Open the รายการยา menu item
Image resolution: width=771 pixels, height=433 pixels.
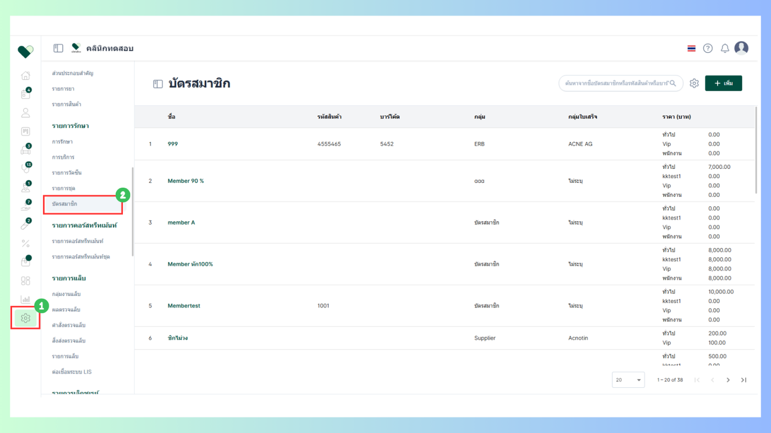pyautogui.click(x=63, y=89)
